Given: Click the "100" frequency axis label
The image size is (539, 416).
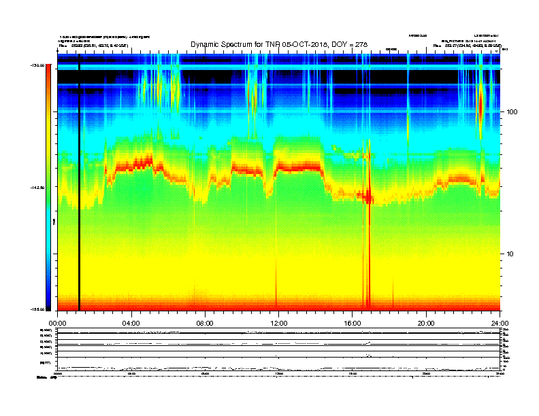Looking at the screenshot, I should (512, 112).
